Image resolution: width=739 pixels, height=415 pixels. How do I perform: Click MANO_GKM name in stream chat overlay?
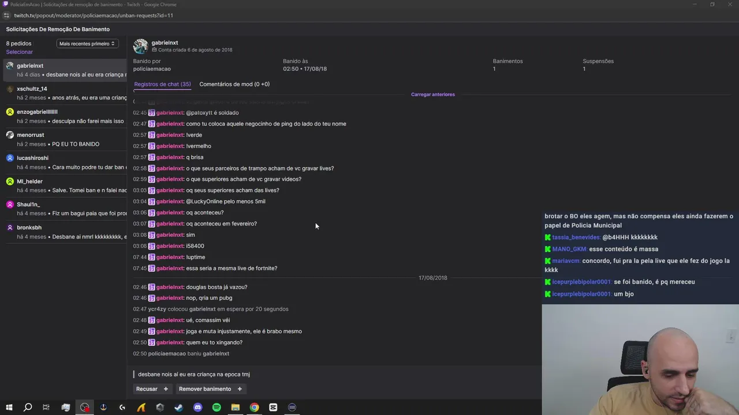(x=569, y=249)
